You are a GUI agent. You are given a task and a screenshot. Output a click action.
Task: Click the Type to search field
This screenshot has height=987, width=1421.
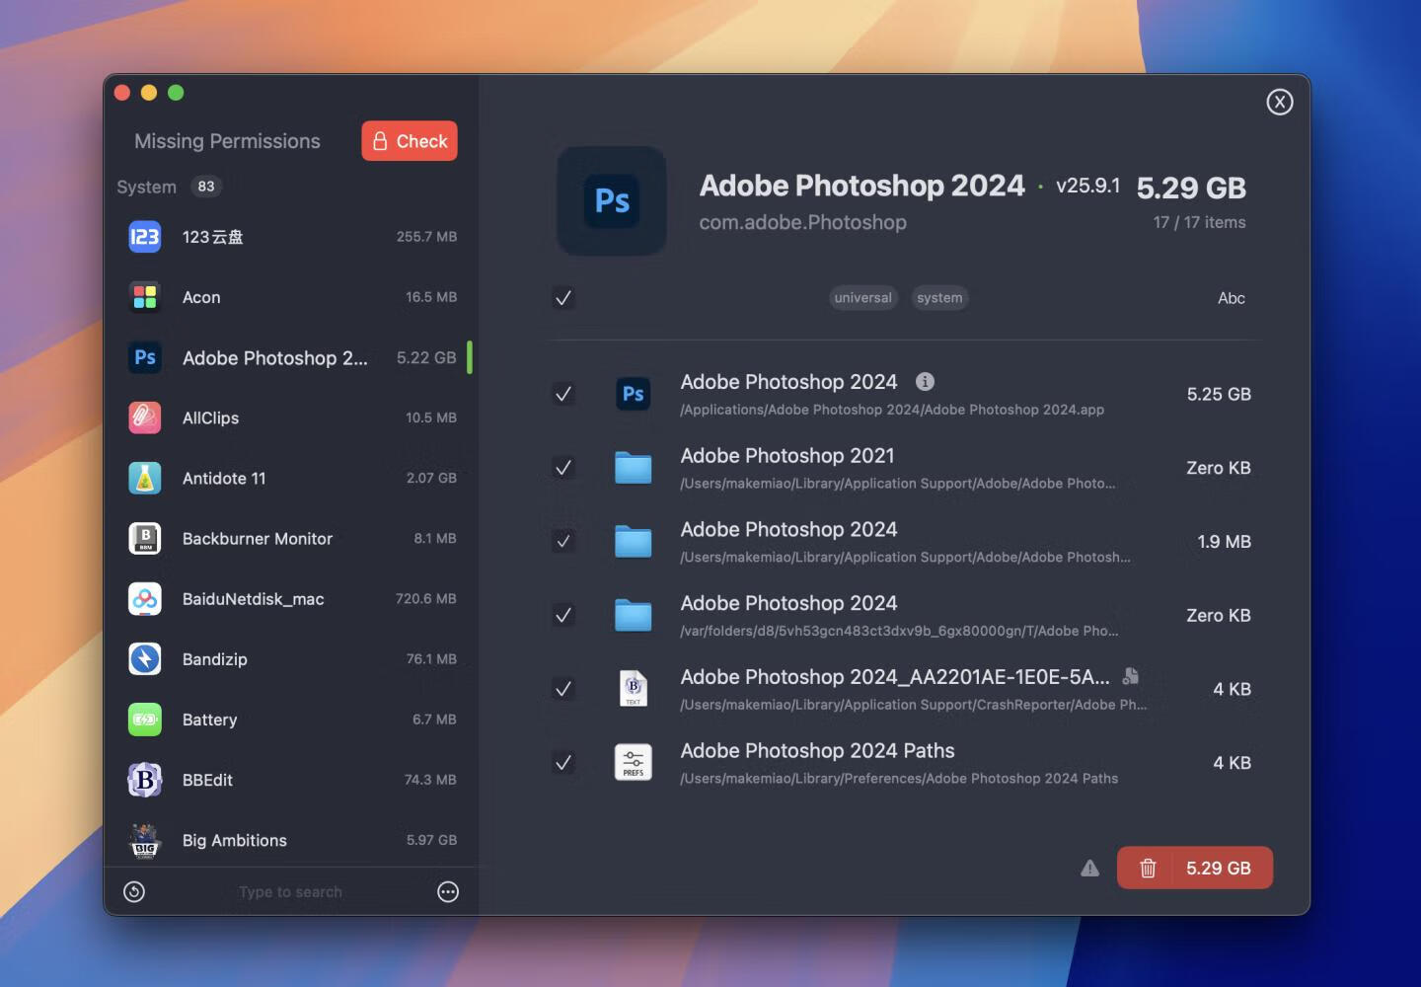(290, 892)
